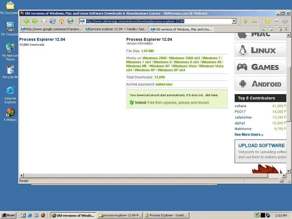
Task: Launch K-Meleon from the quick launch bar
Action: tap(43, 215)
